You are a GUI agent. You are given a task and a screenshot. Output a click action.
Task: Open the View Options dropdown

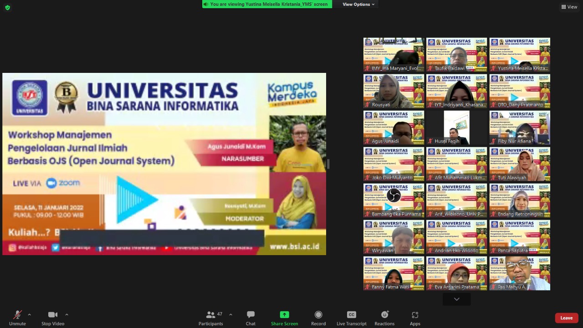coord(358,4)
